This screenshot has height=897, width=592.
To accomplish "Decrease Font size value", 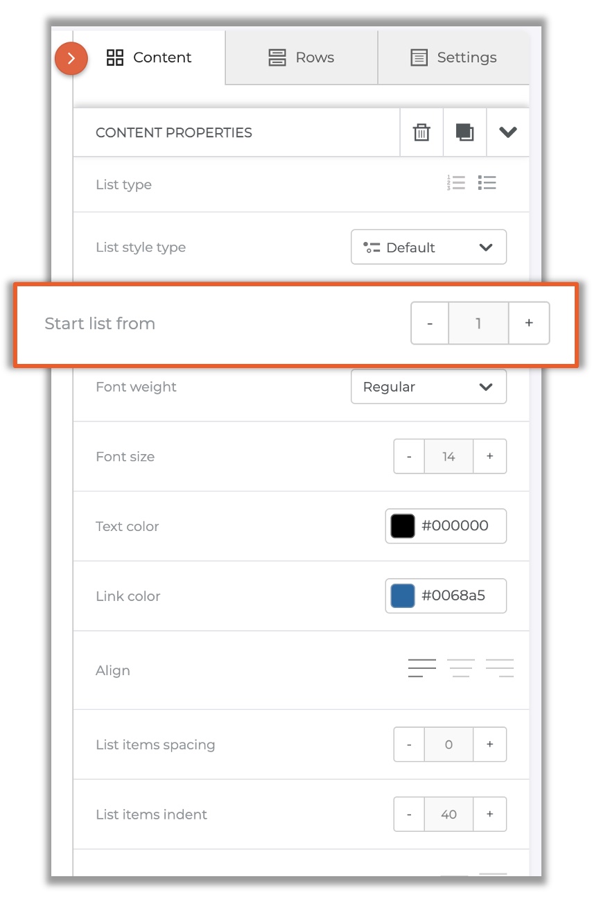I will [x=409, y=456].
